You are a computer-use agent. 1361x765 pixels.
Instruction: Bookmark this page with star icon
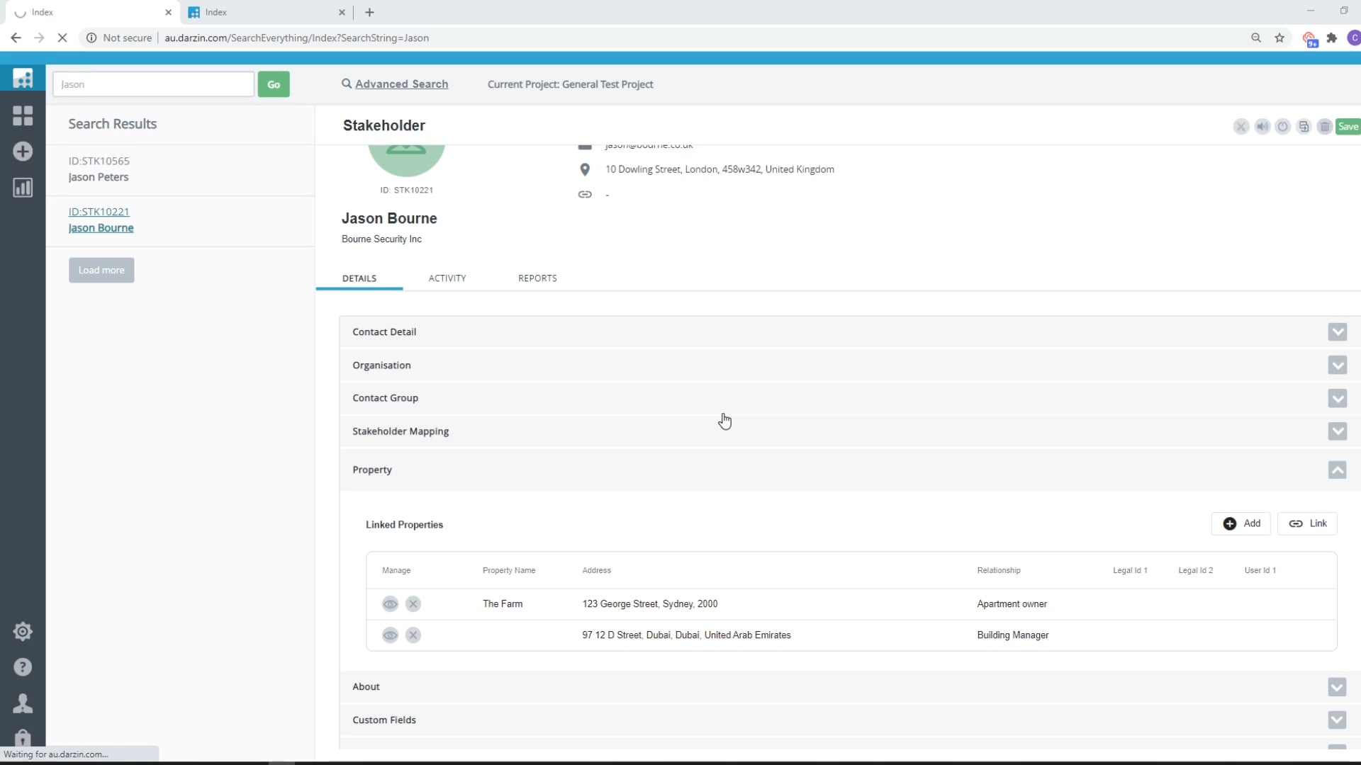click(1279, 38)
